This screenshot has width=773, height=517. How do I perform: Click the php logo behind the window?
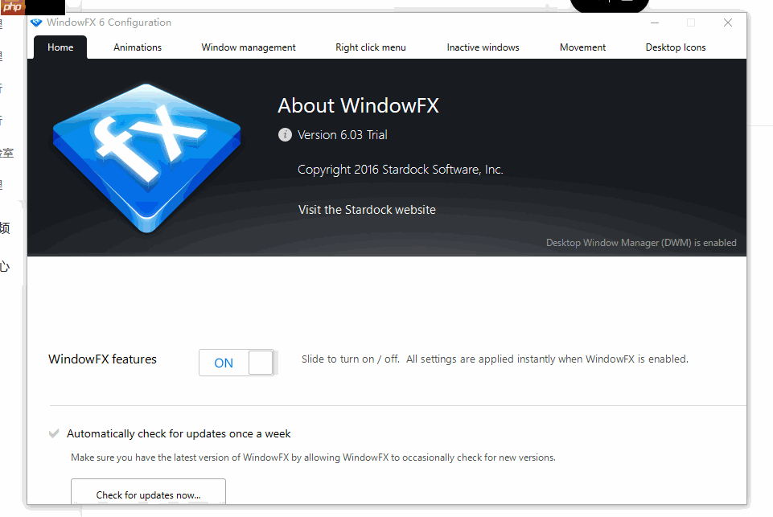coord(12,7)
